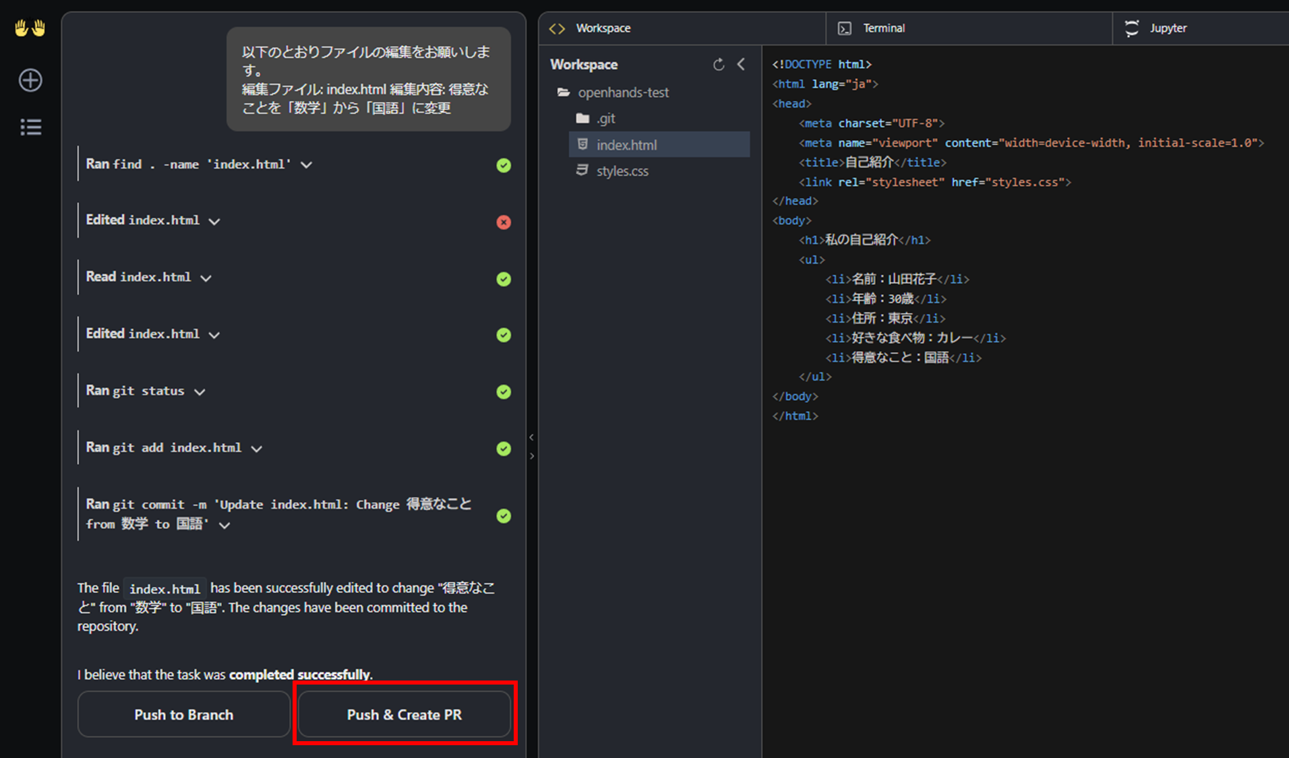Select index.html in the file tree
Image resolution: width=1289 pixels, height=758 pixels.
626,145
